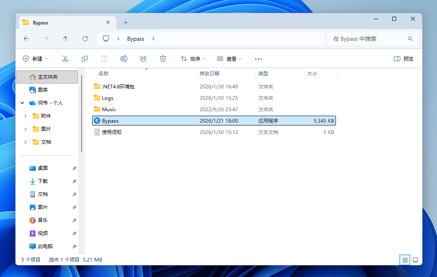Click the refresh icon in the address bar

pyautogui.click(x=85, y=38)
